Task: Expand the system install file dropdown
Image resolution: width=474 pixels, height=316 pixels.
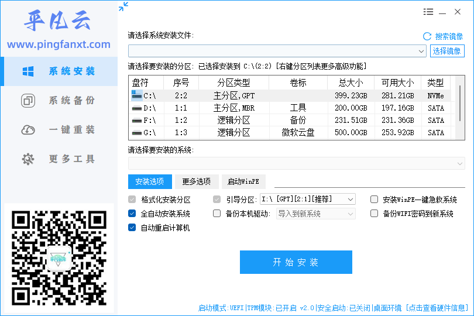Action: coord(421,51)
